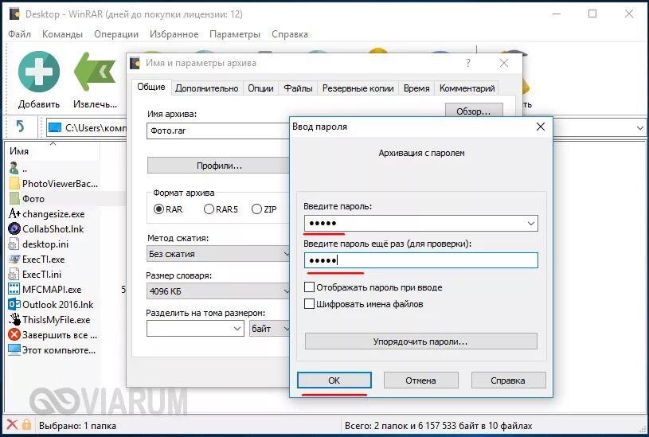Switch to the Файлы tab
The height and width of the screenshot is (437, 649).
coord(298,88)
